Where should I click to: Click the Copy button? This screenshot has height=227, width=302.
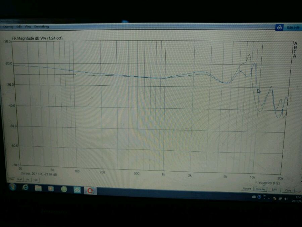pos(288,190)
